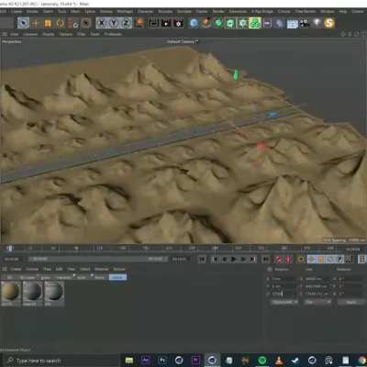The height and width of the screenshot is (367, 367).
Task: Select the Live Selection arrow tool
Action: tap(23, 23)
